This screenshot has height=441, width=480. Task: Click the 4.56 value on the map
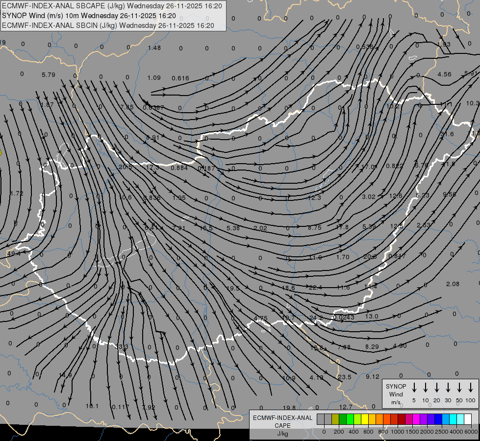pyautogui.click(x=445, y=74)
